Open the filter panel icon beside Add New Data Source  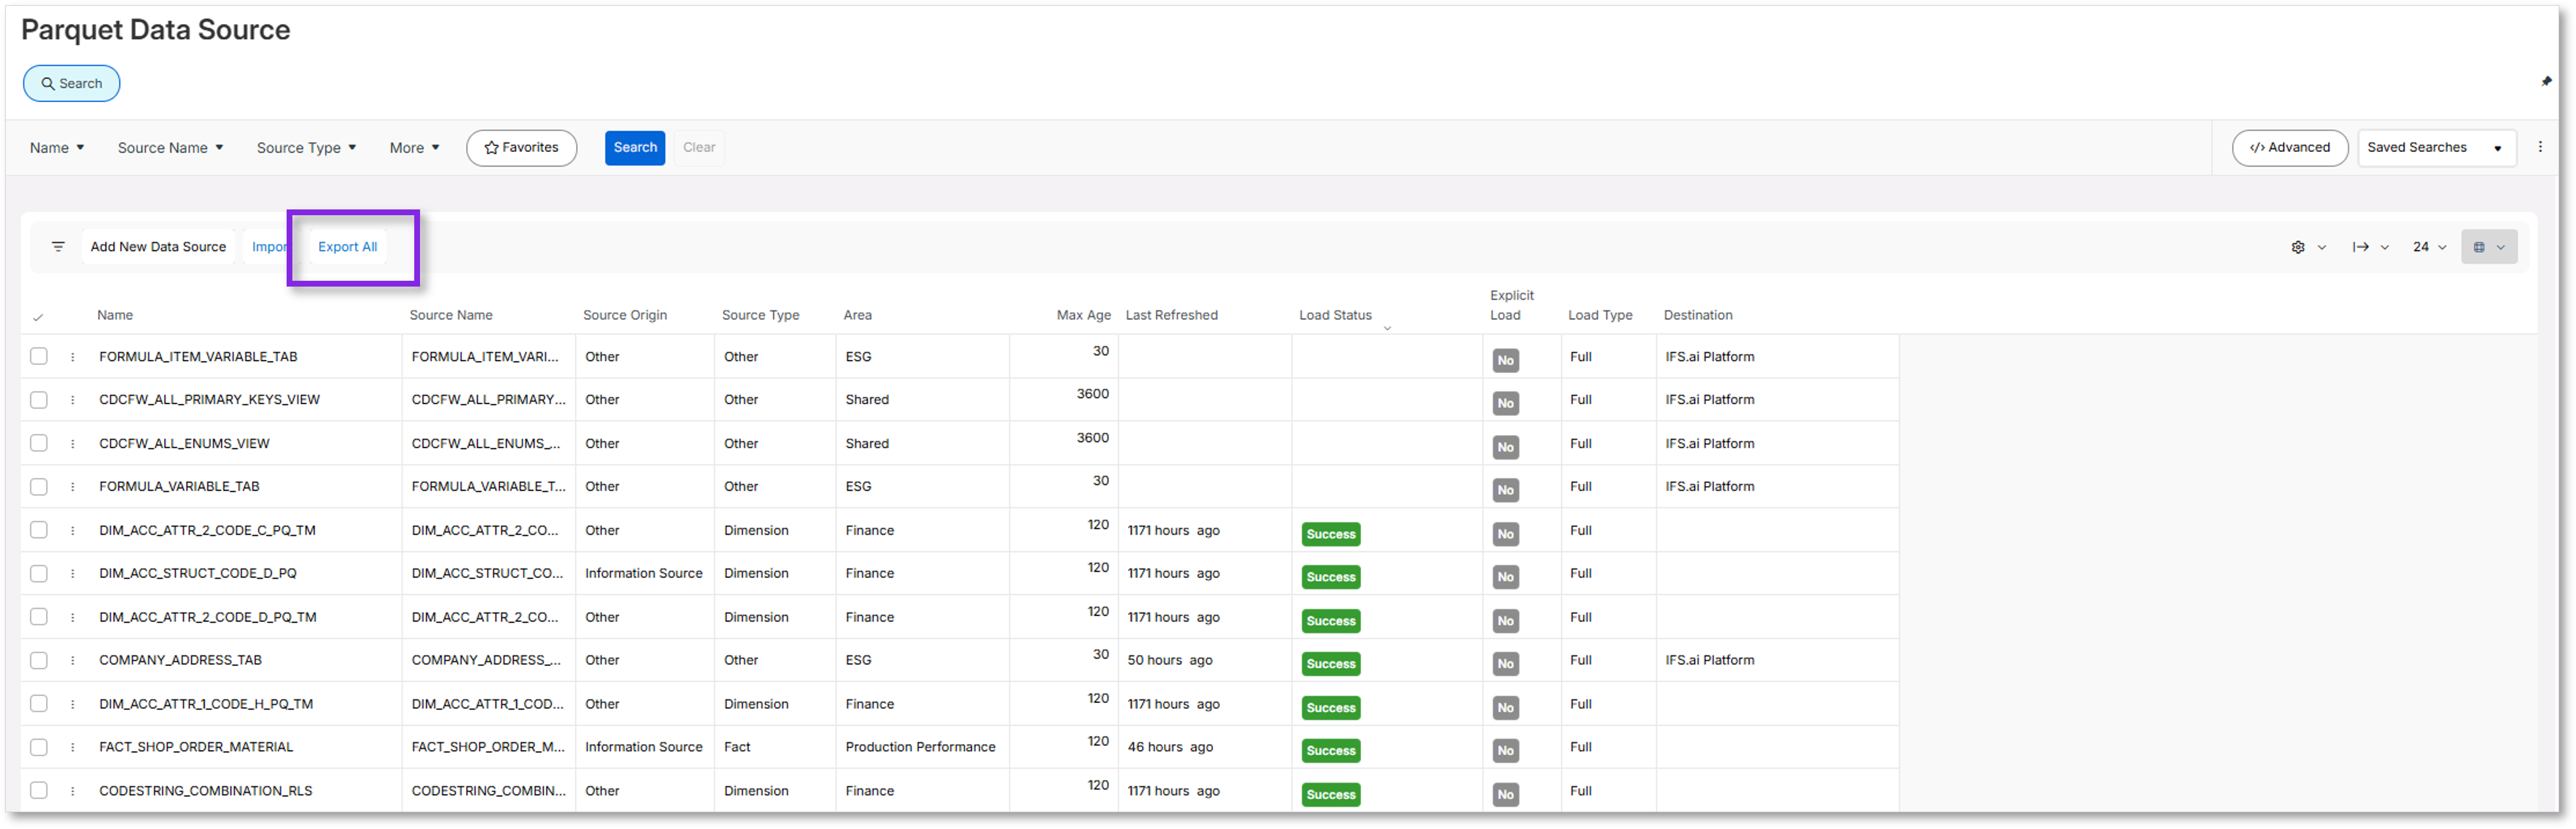58,247
